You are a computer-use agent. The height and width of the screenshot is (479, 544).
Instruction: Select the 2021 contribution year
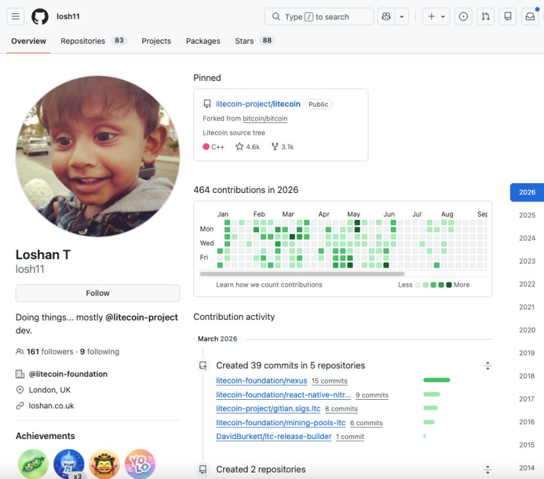(527, 307)
